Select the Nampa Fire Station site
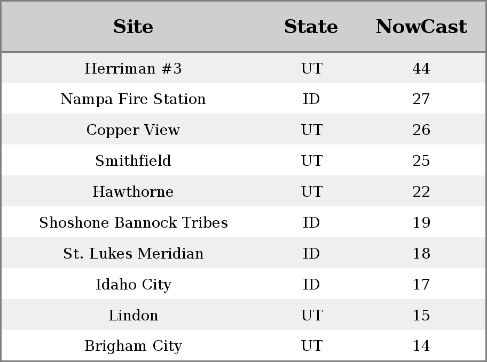This screenshot has height=362, width=487. click(133, 99)
